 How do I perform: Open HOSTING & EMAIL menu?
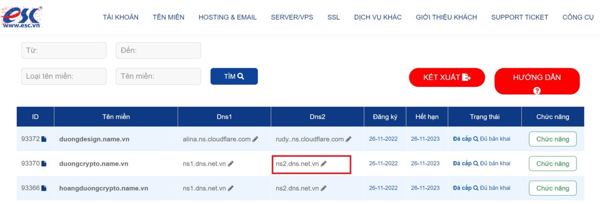coord(228,17)
